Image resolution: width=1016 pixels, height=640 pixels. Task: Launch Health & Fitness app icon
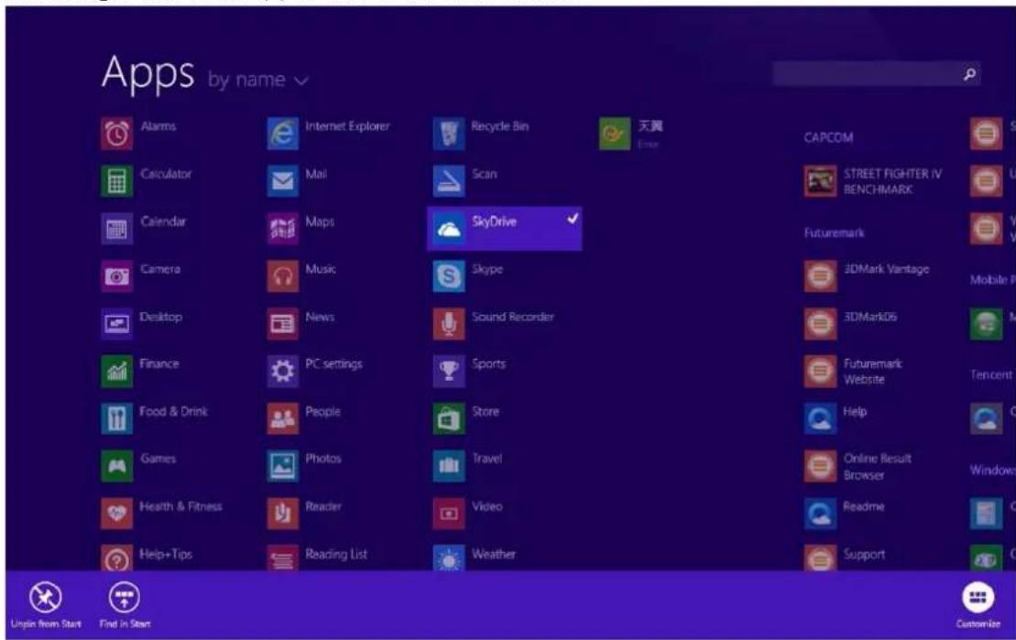click(116, 514)
